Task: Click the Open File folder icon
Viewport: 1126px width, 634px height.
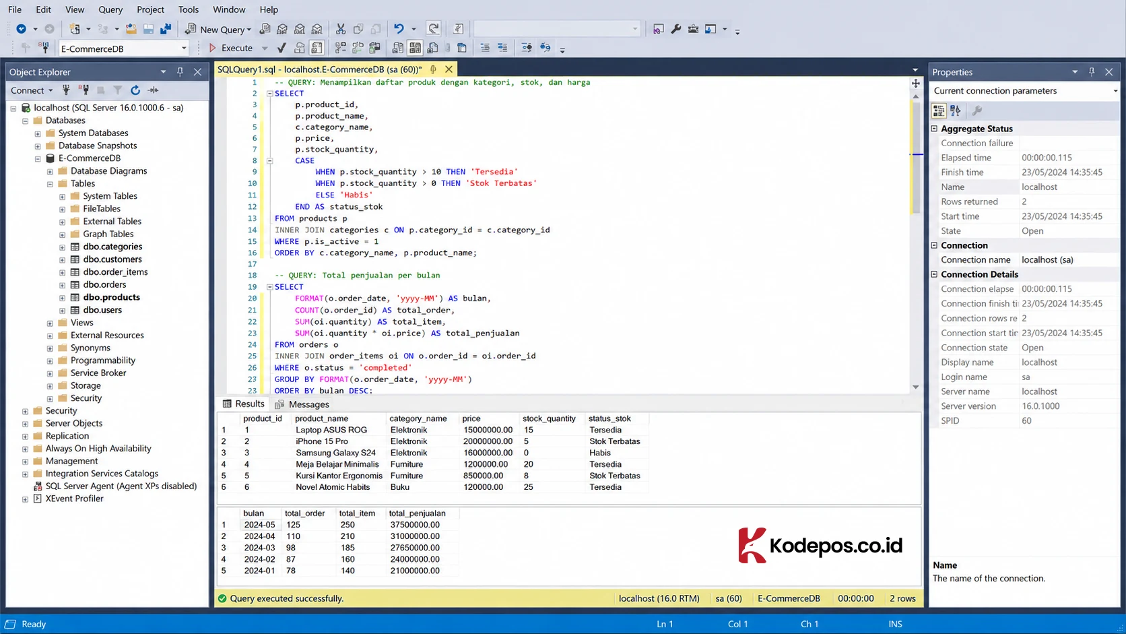Action: 131,29
